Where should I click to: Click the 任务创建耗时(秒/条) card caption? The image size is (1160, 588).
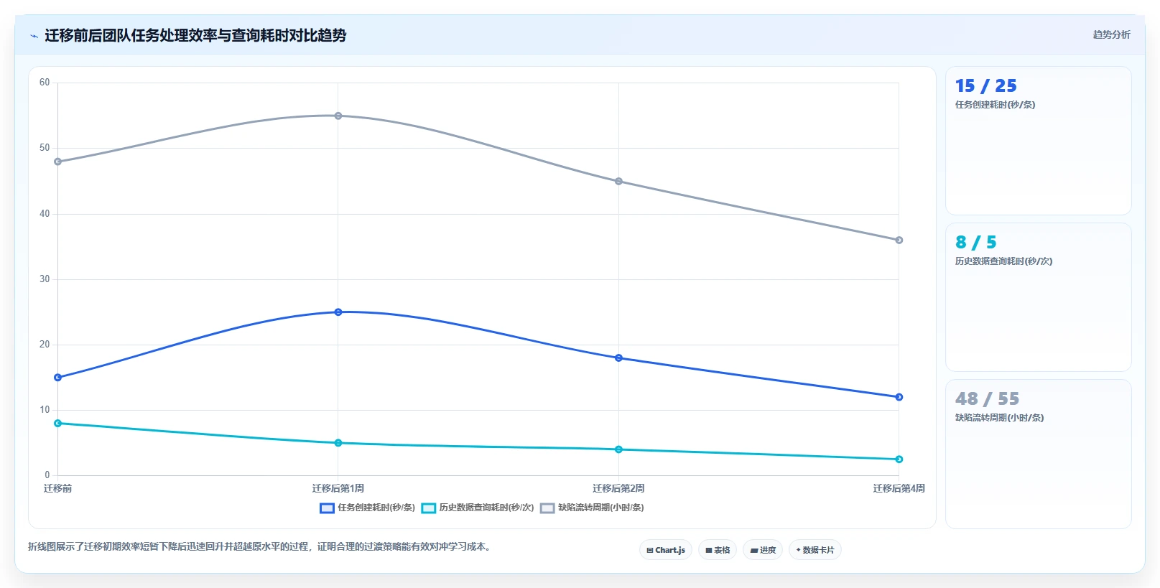click(x=995, y=105)
